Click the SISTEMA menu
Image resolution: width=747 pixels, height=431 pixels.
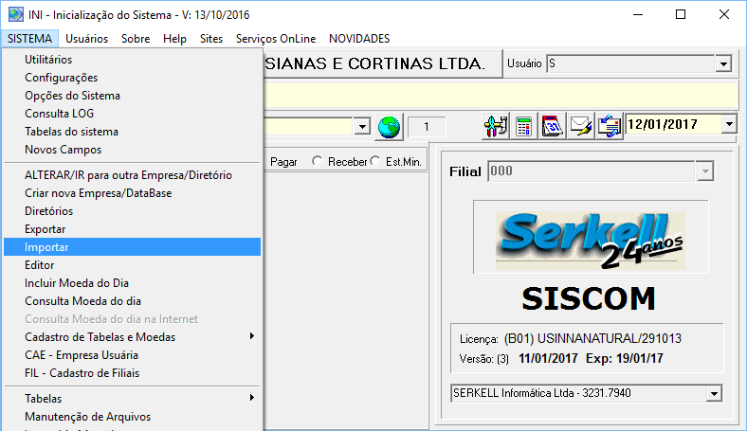[x=29, y=39]
